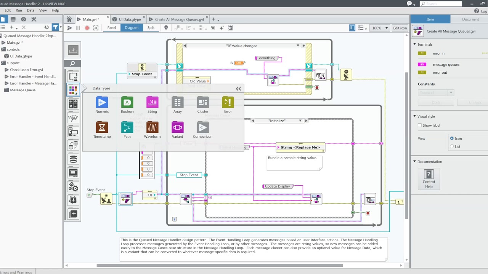Toggle the project filter funnel button
This screenshot has height=274, width=488.
click(x=56, y=27)
